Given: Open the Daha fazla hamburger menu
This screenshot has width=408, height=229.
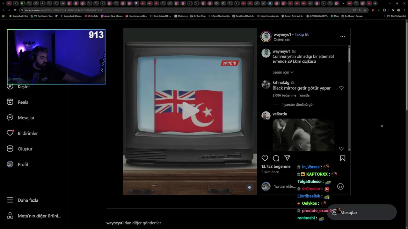Looking at the screenshot, I should coord(23,200).
